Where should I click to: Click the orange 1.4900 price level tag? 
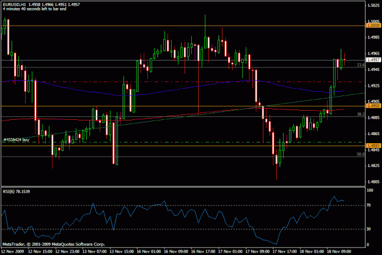click(x=373, y=106)
